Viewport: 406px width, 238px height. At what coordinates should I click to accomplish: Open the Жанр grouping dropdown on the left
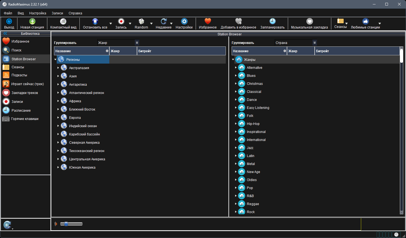(x=137, y=43)
